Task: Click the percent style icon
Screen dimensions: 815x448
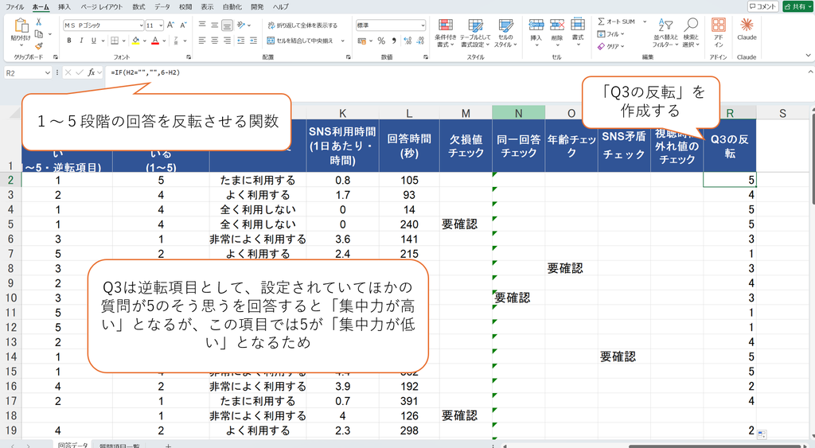Action: [381, 41]
